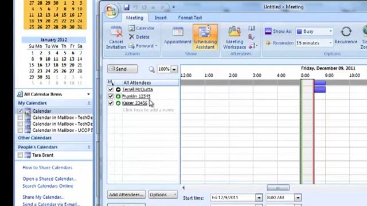The height and width of the screenshot is (206, 367).
Task: Toggle Franklin 12345 attendee checkbox
Action: [111, 96]
